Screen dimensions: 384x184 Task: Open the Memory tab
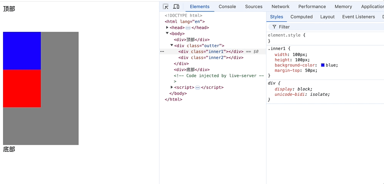point(343,6)
